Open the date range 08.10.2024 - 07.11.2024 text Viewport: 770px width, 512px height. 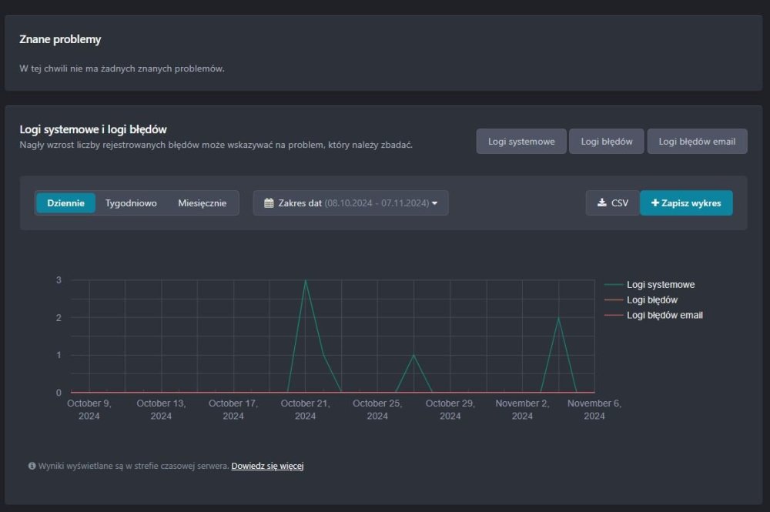pyautogui.click(x=376, y=203)
